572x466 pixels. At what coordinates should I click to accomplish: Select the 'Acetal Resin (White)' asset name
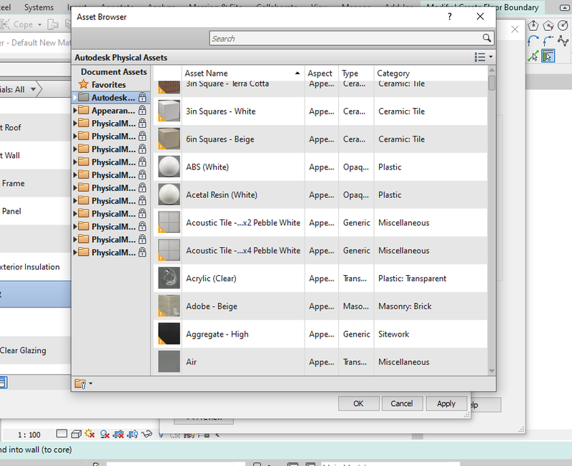[x=222, y=194]
